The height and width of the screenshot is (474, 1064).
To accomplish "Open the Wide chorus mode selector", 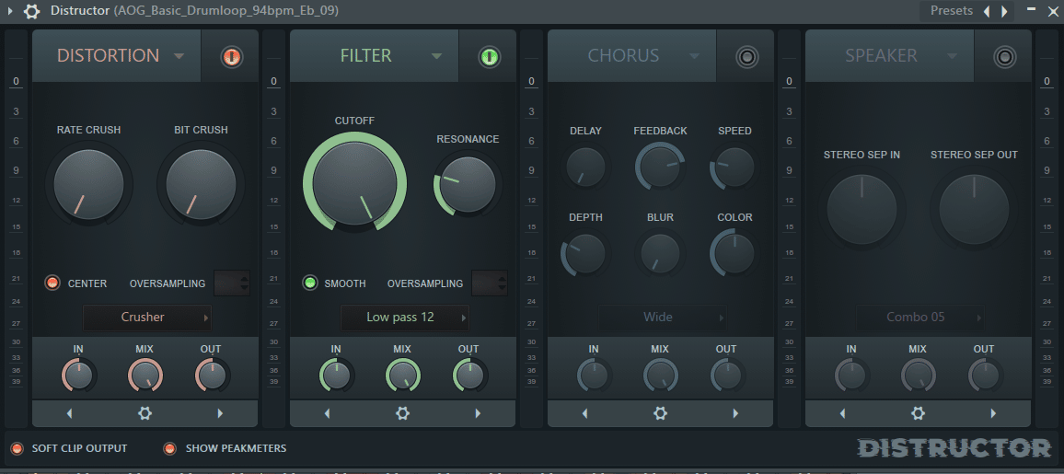I will [663, 318].
